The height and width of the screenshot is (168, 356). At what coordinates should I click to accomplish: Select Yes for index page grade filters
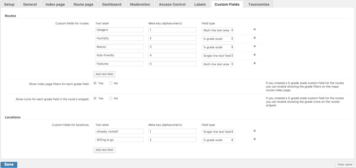[95, 83]
